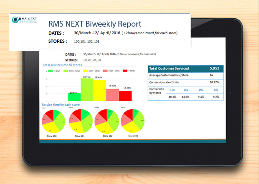259x184 pixels.
Task: Open the Store 101 pie chart
Action: 81,121
